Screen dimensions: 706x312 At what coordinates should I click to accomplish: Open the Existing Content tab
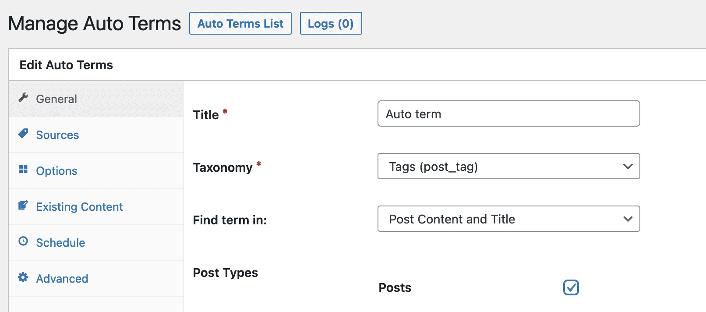coord(79,207)
